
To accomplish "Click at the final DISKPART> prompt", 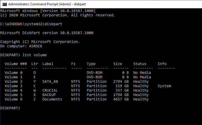I will pyautogui.click(x=10, y=108).
